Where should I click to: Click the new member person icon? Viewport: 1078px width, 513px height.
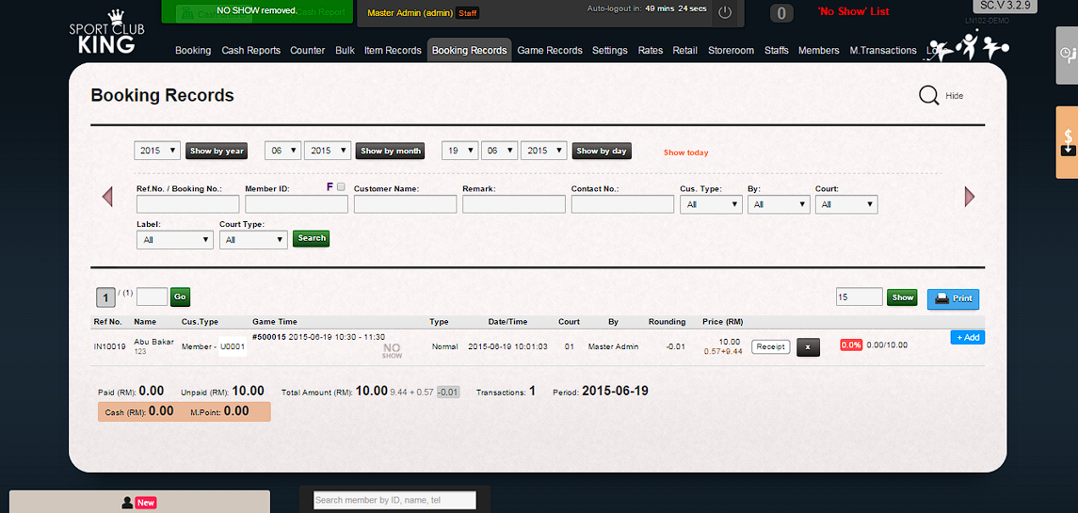click(128, 503)
